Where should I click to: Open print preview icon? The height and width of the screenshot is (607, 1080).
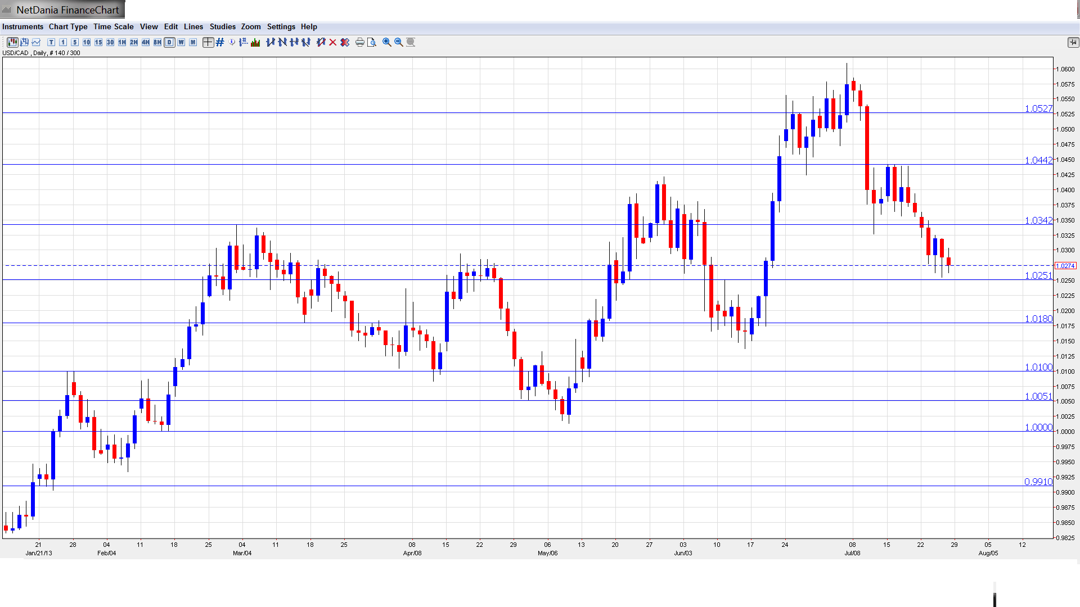371,42
